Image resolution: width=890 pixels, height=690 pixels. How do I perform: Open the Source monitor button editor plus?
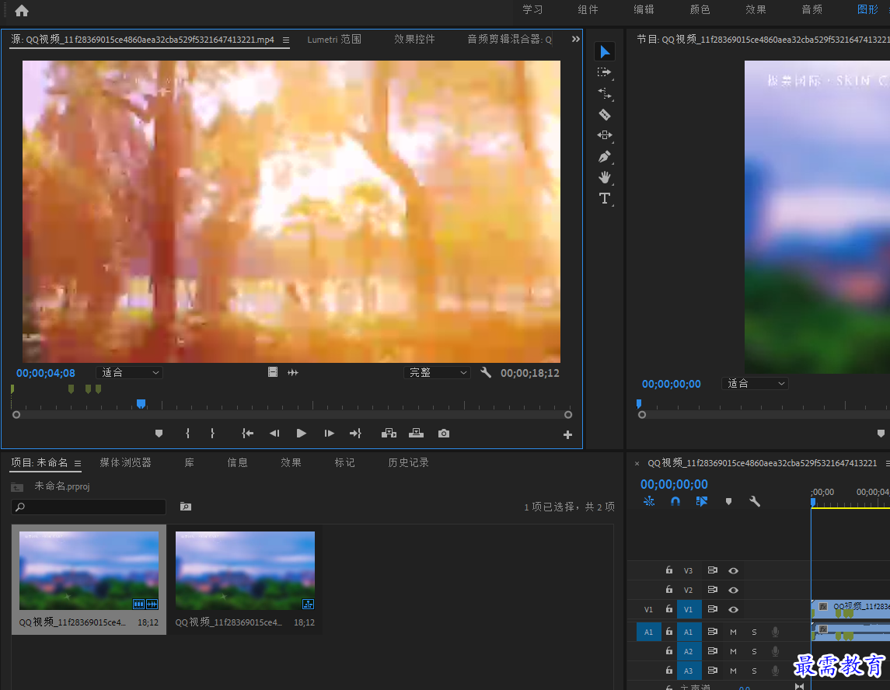pos(567,434)
